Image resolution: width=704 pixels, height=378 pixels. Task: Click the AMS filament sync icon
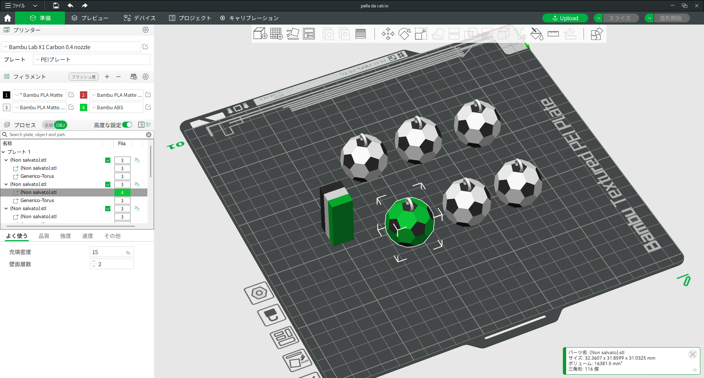point(133,77)
